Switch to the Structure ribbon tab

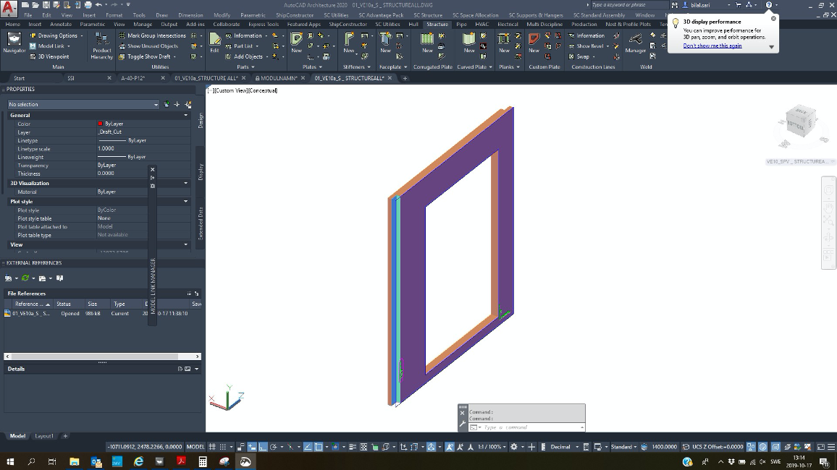click(437, 24)
